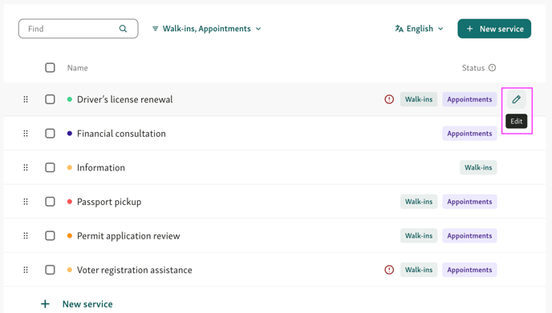Click the drag handle for Information row
The width and height of the screenshot is (552, 313).
(26, 167)
